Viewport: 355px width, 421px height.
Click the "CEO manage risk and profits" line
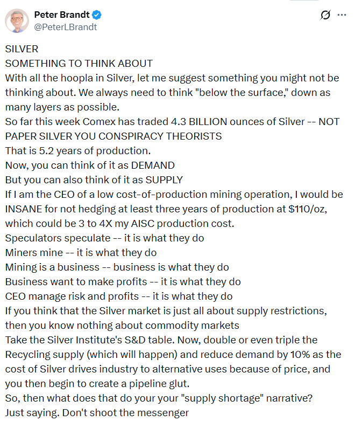click(x=119, y=296)
